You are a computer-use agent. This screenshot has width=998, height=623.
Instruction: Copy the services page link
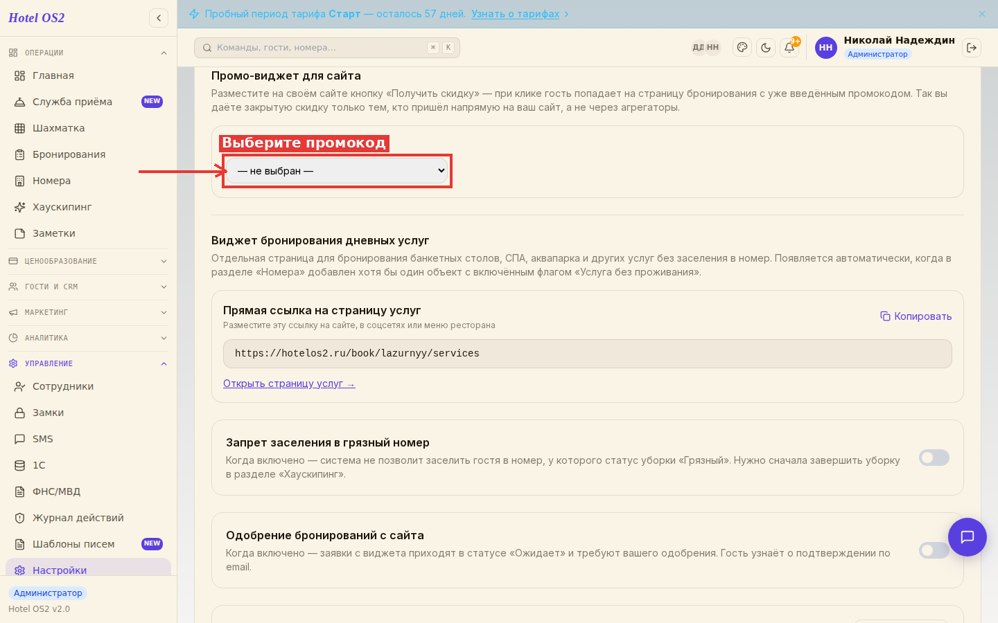click(916, 316)
